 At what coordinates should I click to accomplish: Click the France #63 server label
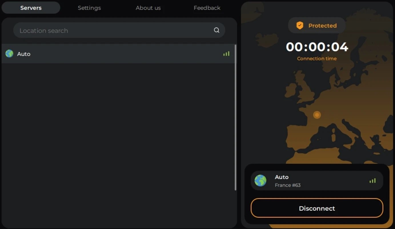(x=288, y=185)
